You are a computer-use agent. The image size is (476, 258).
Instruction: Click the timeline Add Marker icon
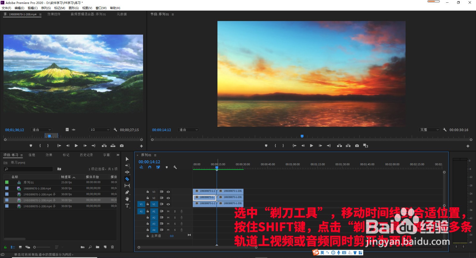click(167, 167)
